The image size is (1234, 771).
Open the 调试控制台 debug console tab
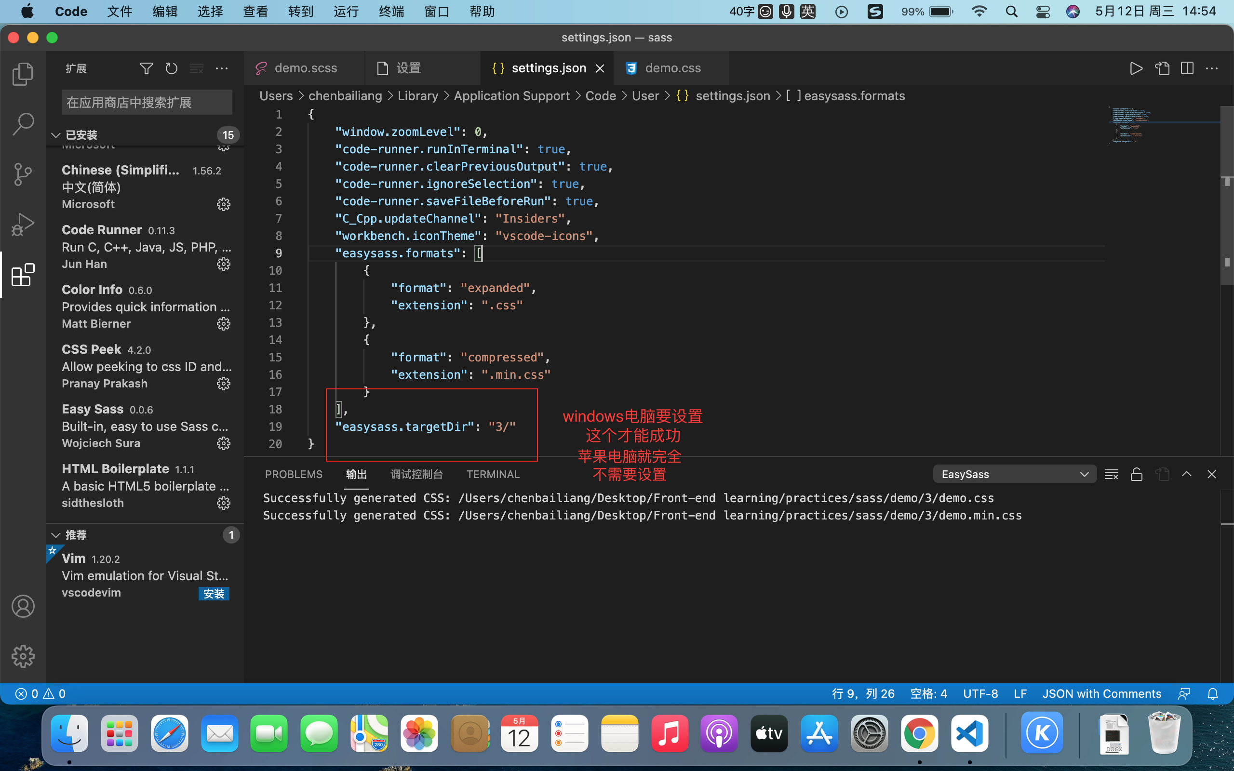click(416, 474)
